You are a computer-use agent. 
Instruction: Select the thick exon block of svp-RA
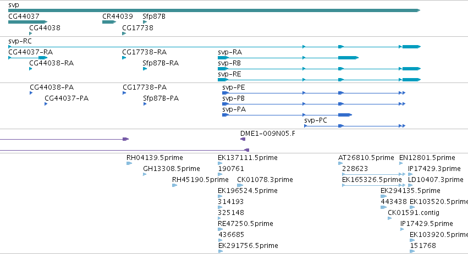click(348, 58)
